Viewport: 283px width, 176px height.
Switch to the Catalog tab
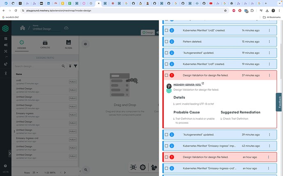(45, 45)
